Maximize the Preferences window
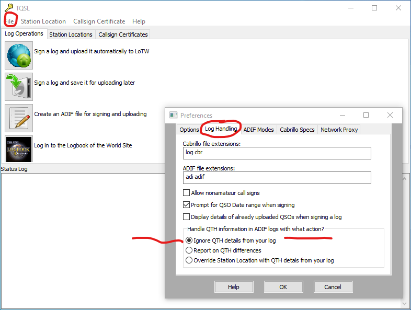The width and height of the screenshot is (411, 310). tap(366, 115)
